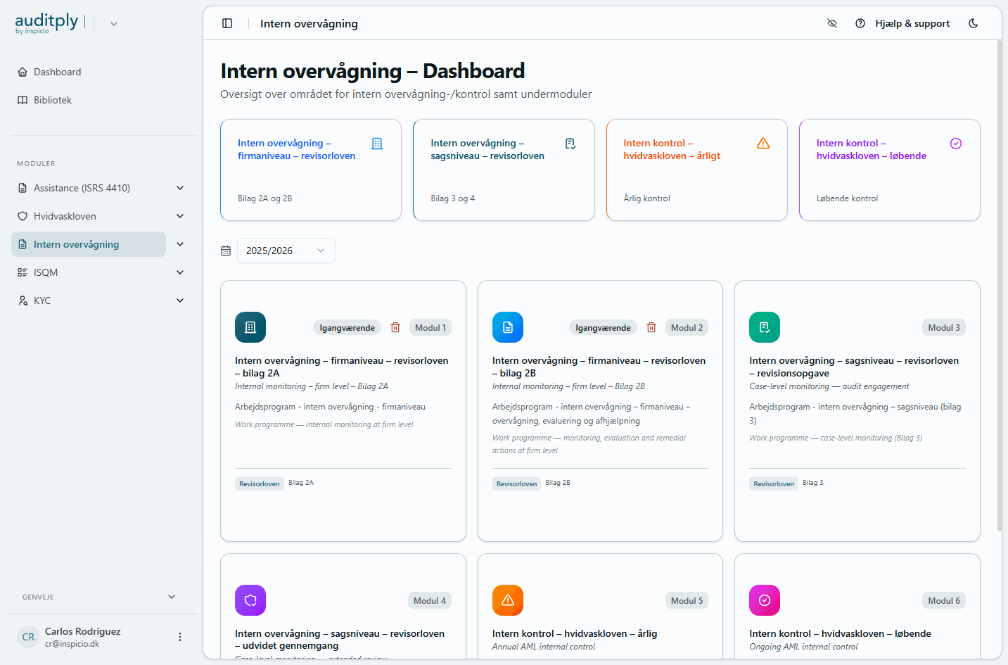This screenshot has height=665, width=1008.
Task: Click Modul 6 pink check-circle icon
Action: pyautogui.click(x=765, y=600)
